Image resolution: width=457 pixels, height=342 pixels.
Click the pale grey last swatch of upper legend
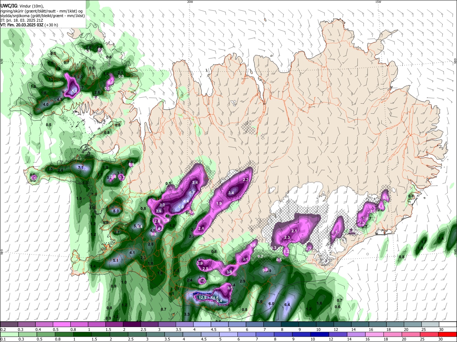pos(430,325)
